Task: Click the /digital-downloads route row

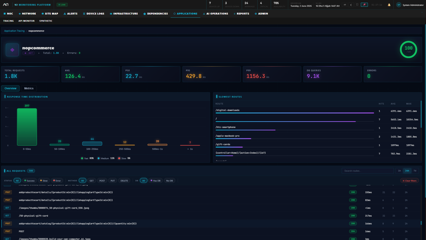Action: [x=317, y=111]
